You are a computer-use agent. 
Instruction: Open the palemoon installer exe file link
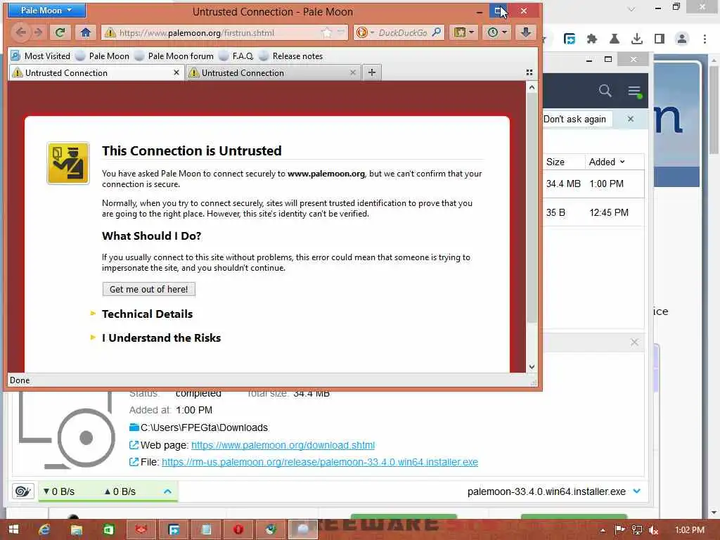pos(320,462)
